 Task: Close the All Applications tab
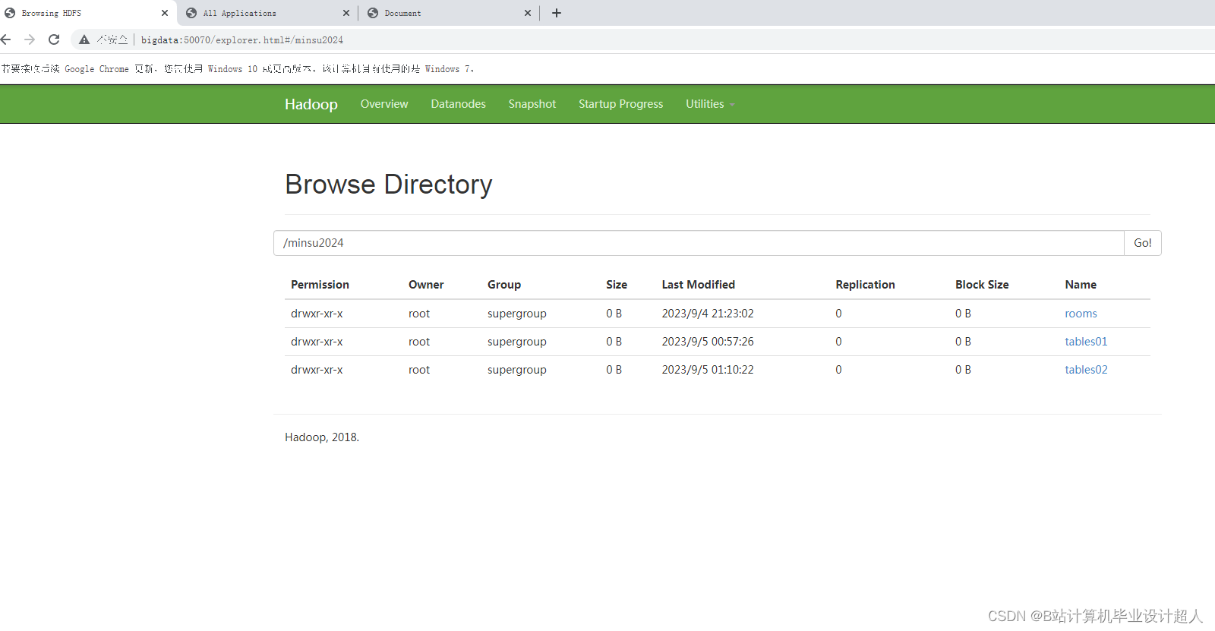(x=346, y=13)
